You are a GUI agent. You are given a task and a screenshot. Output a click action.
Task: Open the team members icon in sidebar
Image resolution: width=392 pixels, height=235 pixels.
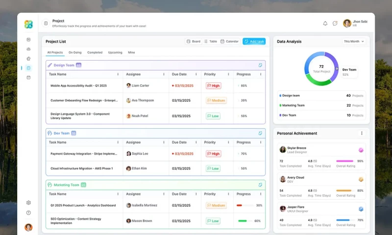pos(28,49)
